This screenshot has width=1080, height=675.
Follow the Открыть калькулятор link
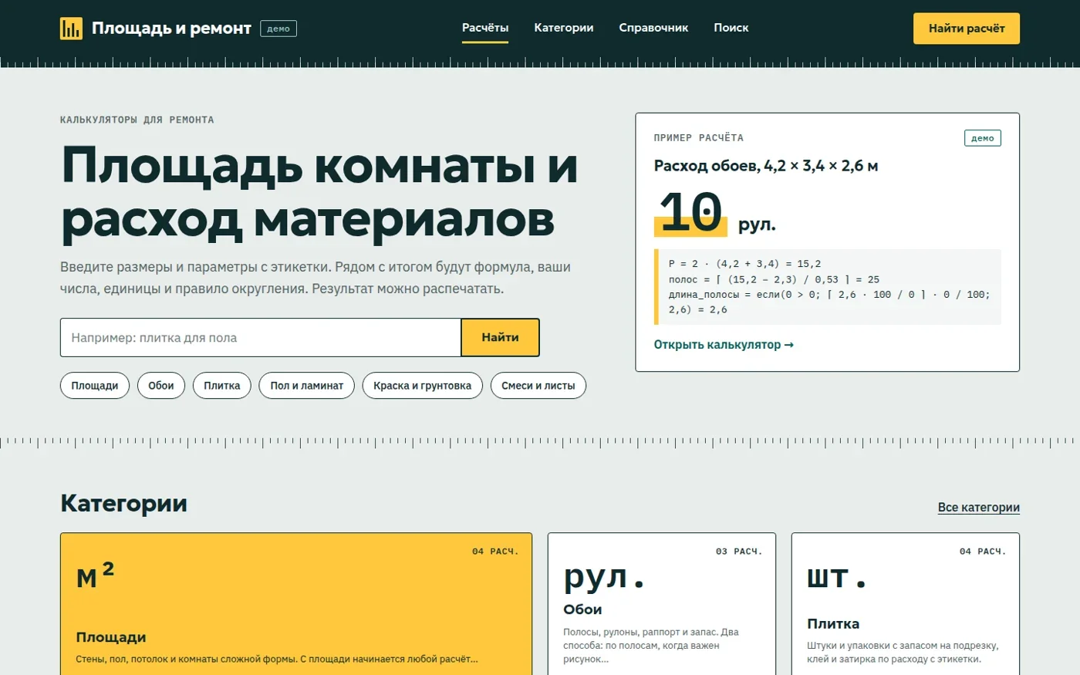pyautogui.click(x=724, y=345)
